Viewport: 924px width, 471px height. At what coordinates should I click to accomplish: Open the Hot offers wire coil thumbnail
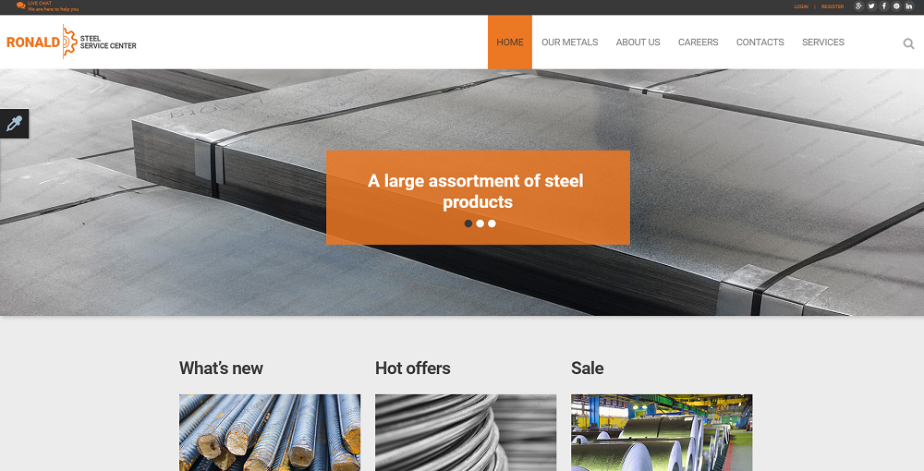pos(466,433)
